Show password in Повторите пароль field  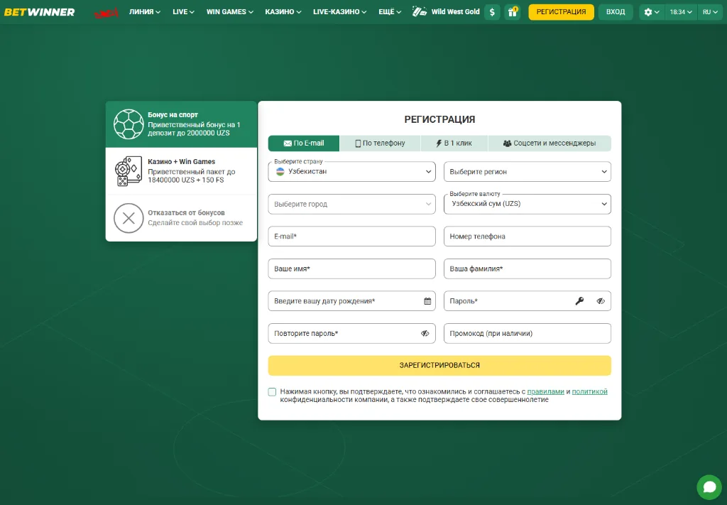click(x=425, y=334)
